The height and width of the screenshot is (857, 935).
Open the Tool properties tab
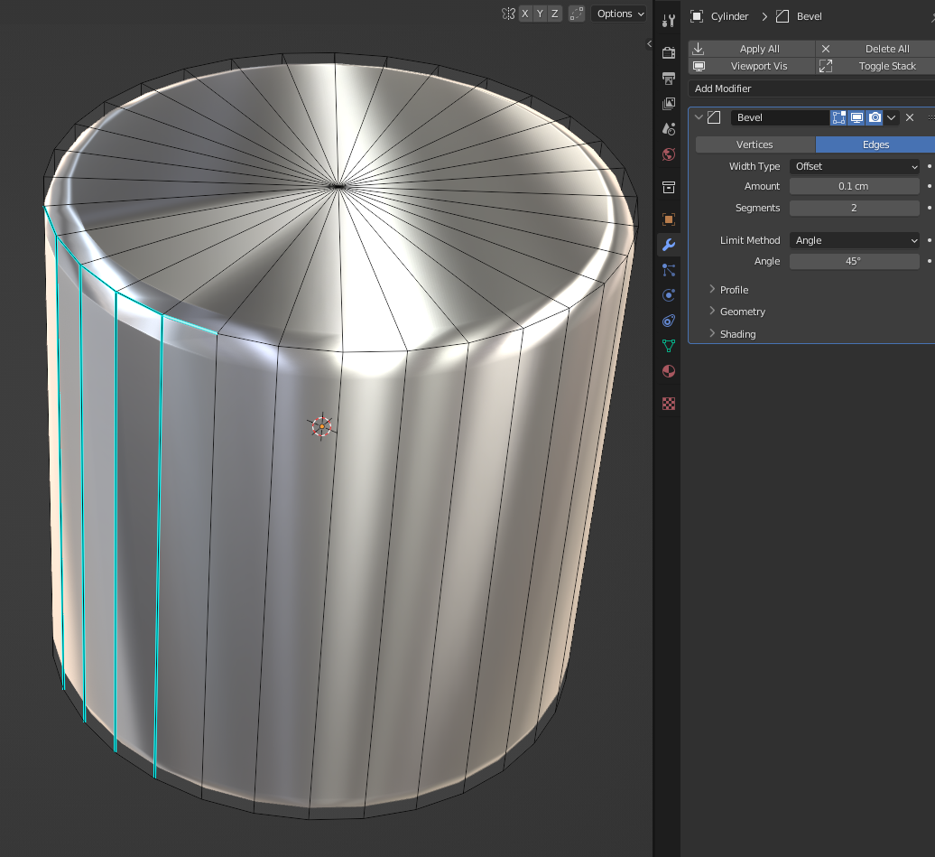tap(669, 21)
